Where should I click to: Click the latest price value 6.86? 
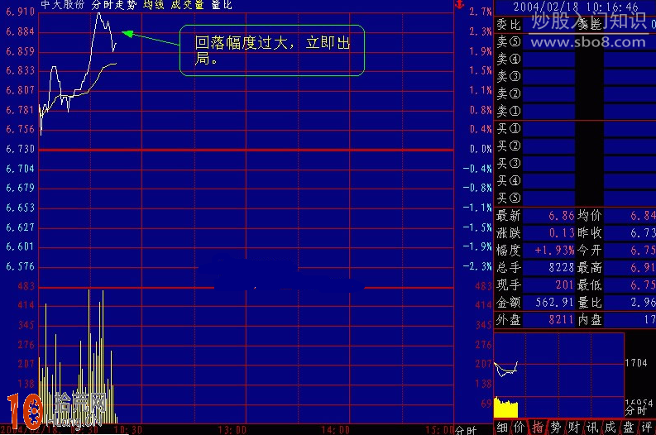(x=562, y=216)
